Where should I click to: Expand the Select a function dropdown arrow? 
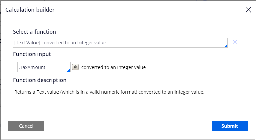click(x=226, y=46)
